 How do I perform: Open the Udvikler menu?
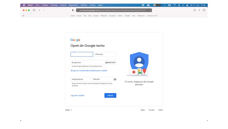tap(84, 5)
